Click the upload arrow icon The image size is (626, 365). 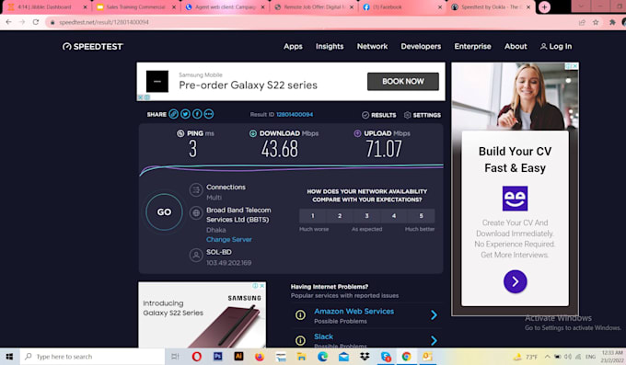(x=357, y=133)
